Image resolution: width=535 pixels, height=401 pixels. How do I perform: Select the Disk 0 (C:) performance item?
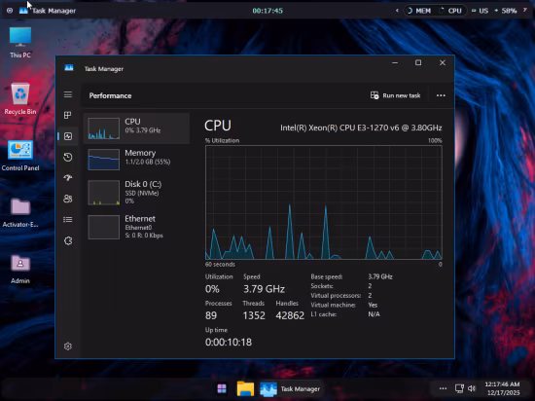tap(136, 193)
